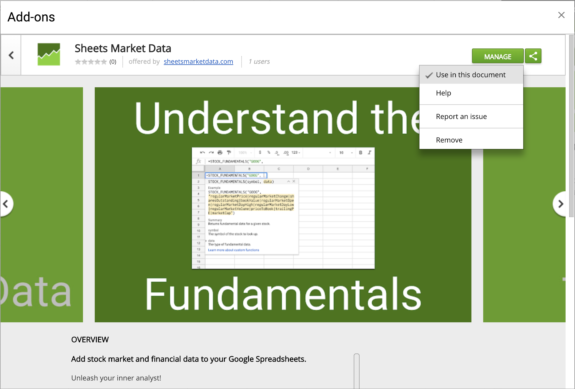This screenshot has width=575, height=389.
Task: Click the Sheets Market Data app icon
Action: click(49, 54)
